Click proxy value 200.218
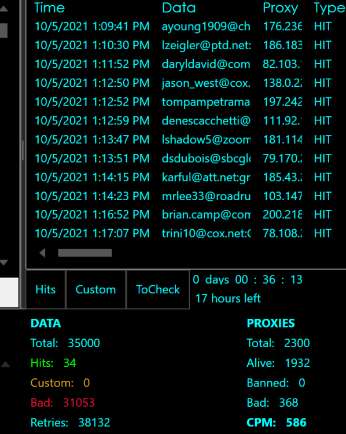 (x=282, y=215)
